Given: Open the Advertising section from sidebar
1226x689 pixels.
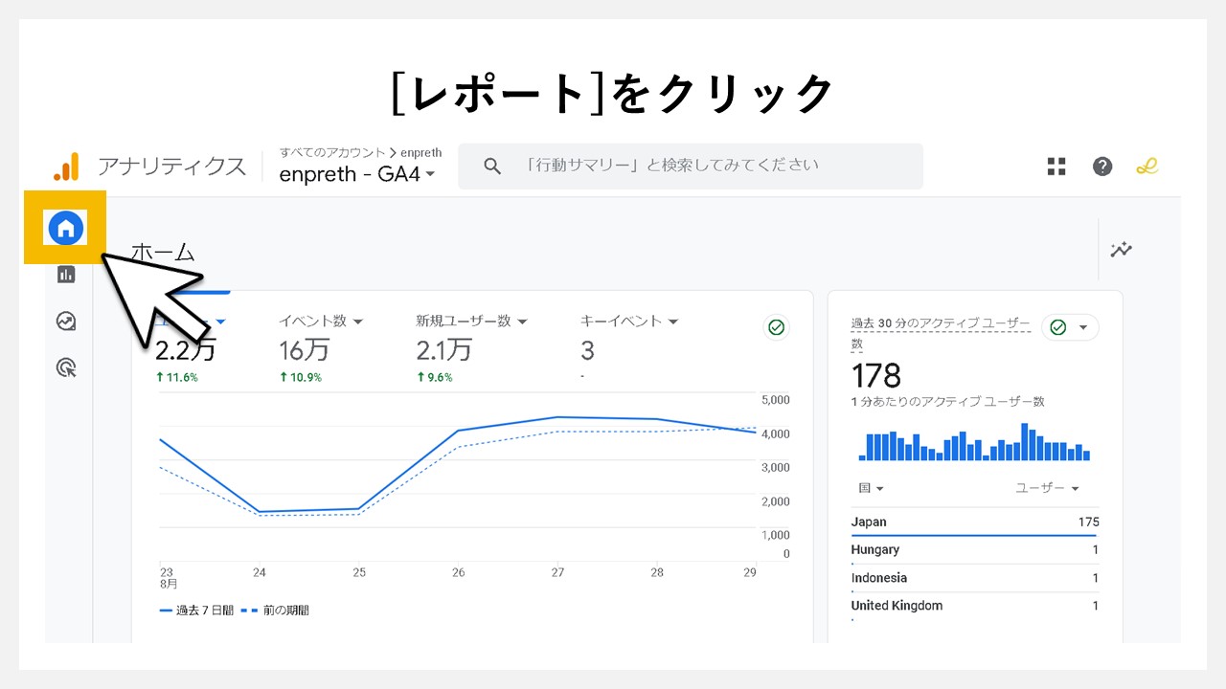Looking at the screenshot, I should (x=65, y=367).
